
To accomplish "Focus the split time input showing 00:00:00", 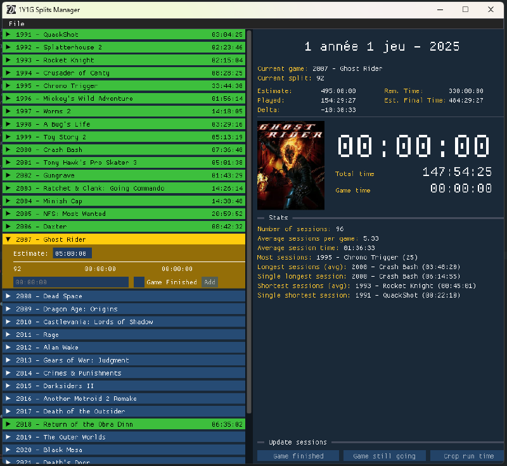I will (71, 282).
